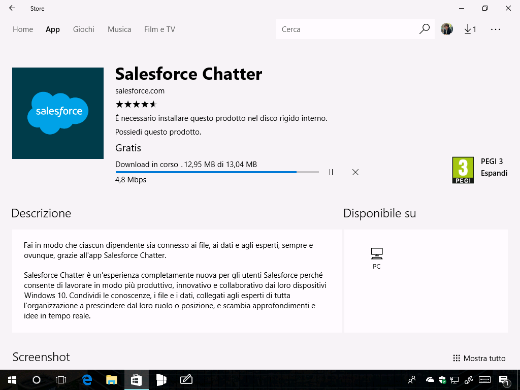The image size is (520, 390).
Task: Open the user account avatar
Action: 447,29
